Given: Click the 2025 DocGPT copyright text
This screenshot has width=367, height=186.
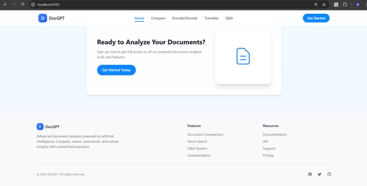Looking at the screenshot, I should [x=61, y=174].
